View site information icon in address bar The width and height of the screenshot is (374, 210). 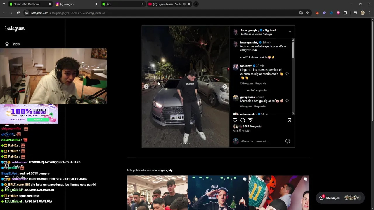(27, 13)
